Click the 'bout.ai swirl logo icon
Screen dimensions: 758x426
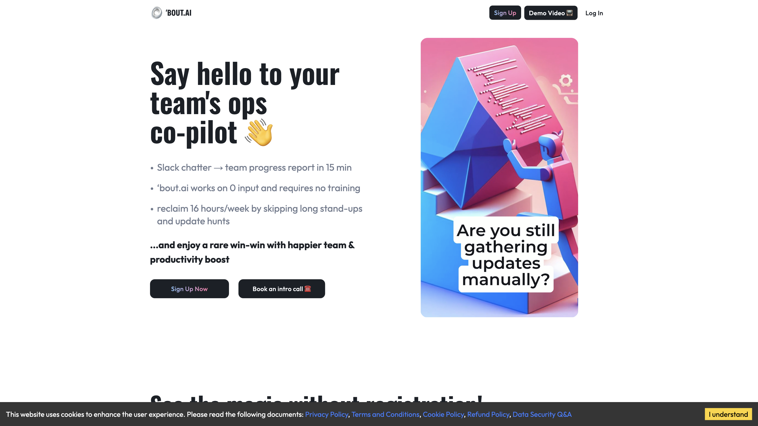157,13
